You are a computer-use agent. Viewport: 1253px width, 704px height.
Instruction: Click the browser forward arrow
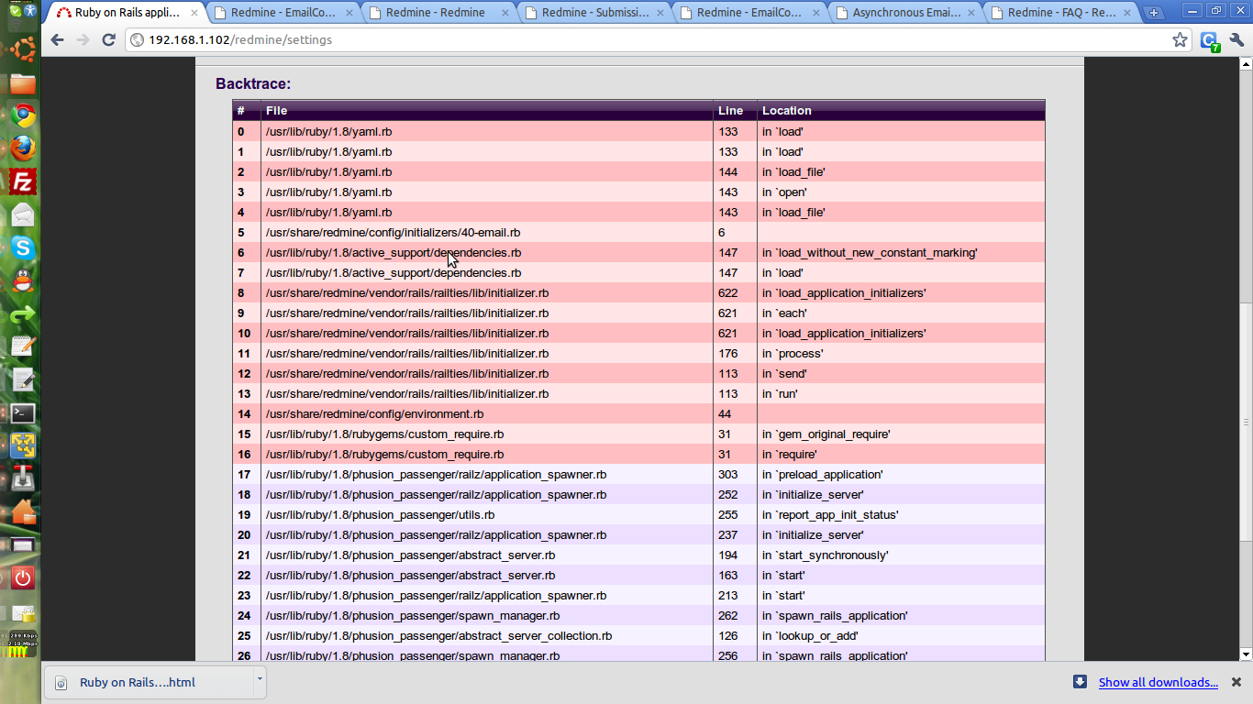pos(83,40)
